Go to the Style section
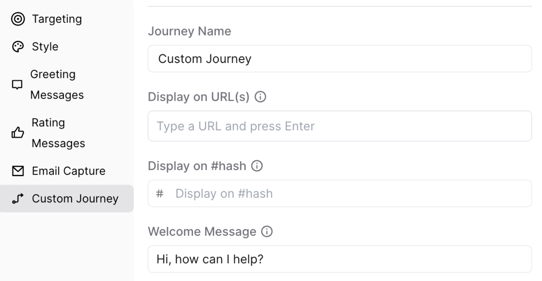This screenshot has height=281, width=542. (45, 47)
